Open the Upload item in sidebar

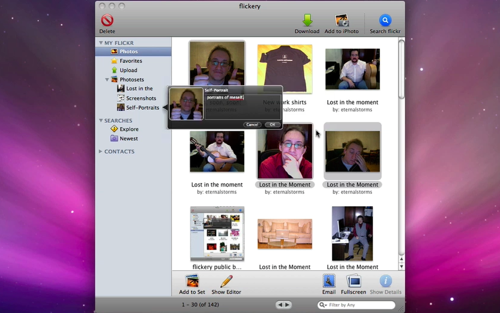tap(128, 70)
